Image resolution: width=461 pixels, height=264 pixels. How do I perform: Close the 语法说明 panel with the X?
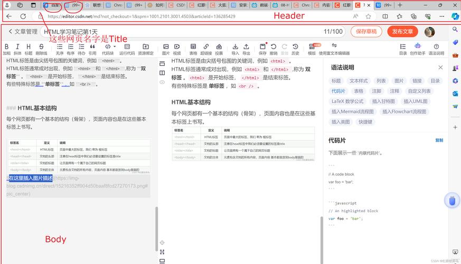(441, 68)
